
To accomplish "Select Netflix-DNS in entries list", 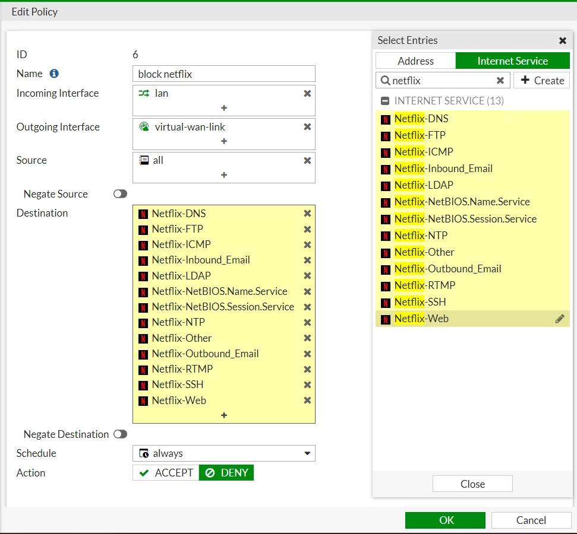I will pyautogui.click(x=472, y=119).
